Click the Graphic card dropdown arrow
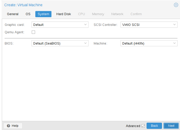 point(85,25)
